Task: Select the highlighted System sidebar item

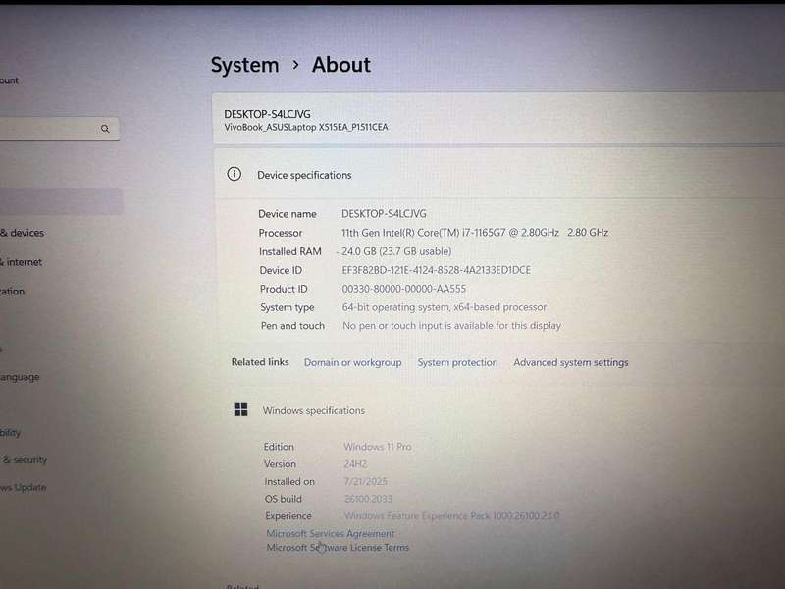Action: pyautogui.click(x=60, y=201)
